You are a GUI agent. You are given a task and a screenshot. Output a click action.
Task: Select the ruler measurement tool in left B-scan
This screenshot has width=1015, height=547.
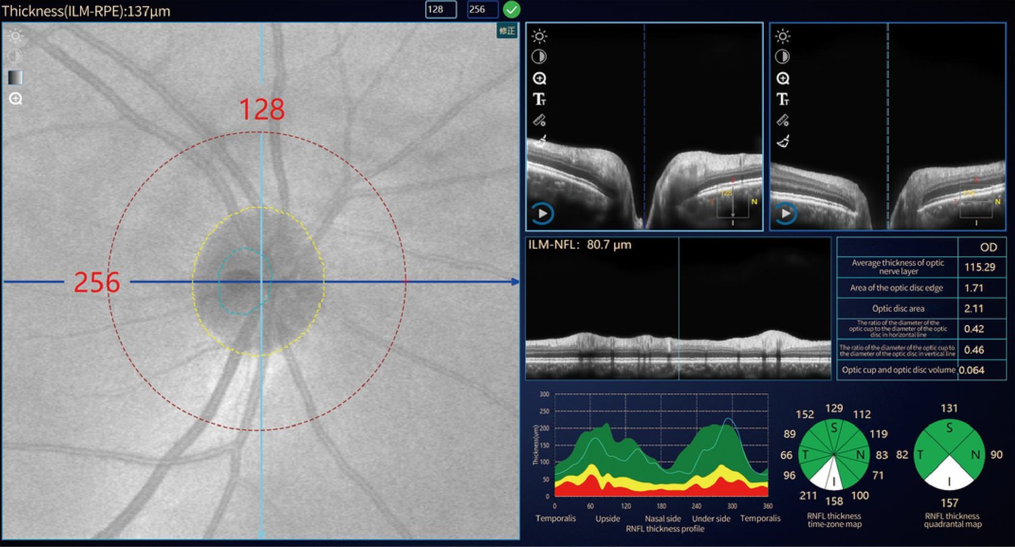click(x=539, y=120)
